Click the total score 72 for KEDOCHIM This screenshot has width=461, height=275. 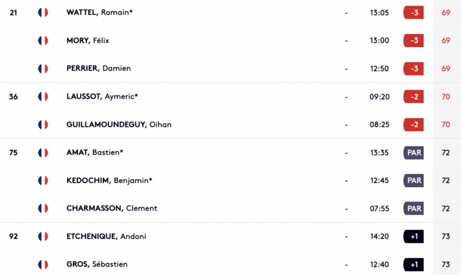[445, 181]
